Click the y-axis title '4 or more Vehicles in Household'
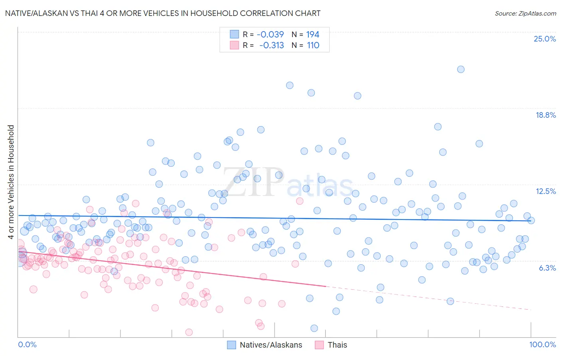Screen dimensions: 561x356 click(x=11, y=182)
